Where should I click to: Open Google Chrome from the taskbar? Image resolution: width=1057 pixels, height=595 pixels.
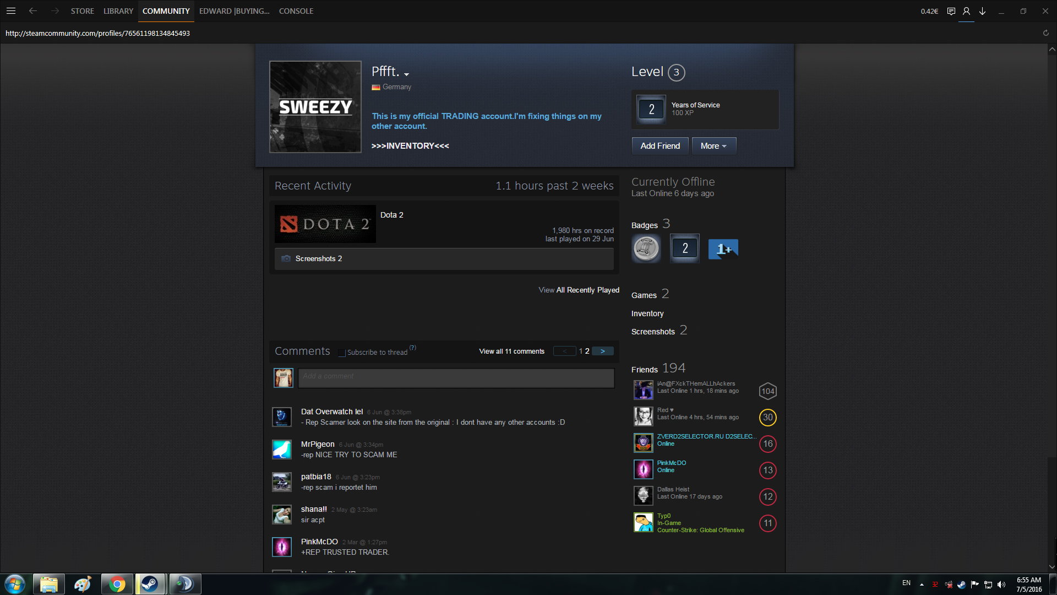[x=117, y=584]
